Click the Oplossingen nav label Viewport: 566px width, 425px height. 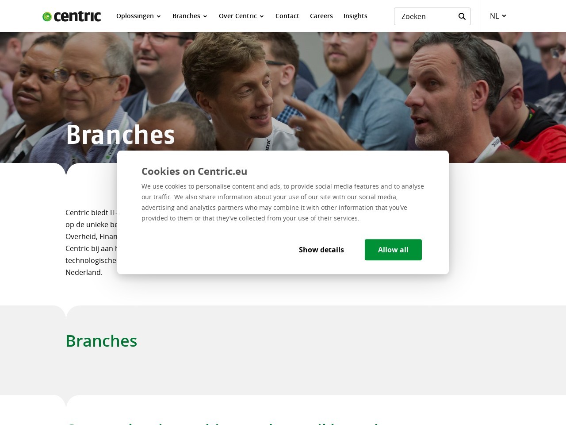[x=135, y=16]
